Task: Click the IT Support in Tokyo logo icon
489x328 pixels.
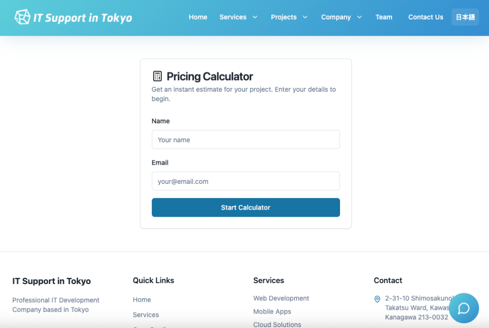Action: 22,17
